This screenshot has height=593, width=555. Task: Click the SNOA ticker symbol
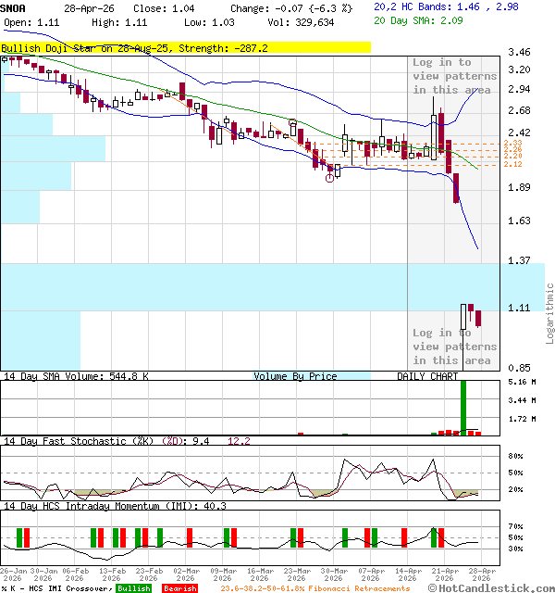click(x=14, y=7)
